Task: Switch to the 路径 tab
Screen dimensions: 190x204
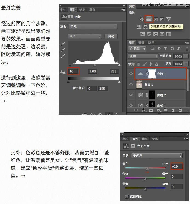Action: 151,43
